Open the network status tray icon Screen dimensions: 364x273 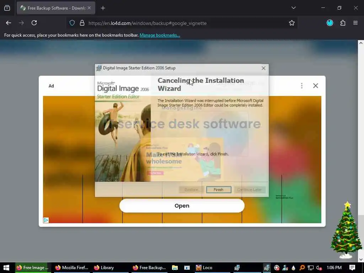pos(311,268)
